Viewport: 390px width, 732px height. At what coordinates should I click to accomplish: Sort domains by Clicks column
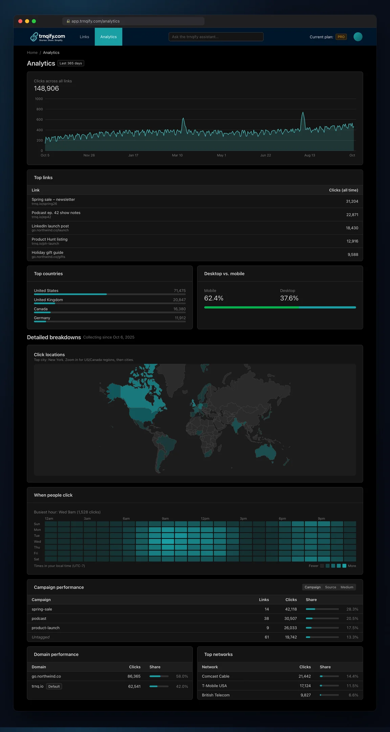[135, 667]
